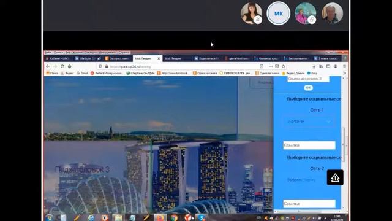Click the "Ссылка" field under Сеть 1
The height and width of the screenshot is (221, 392).
[x=309, y=145]
